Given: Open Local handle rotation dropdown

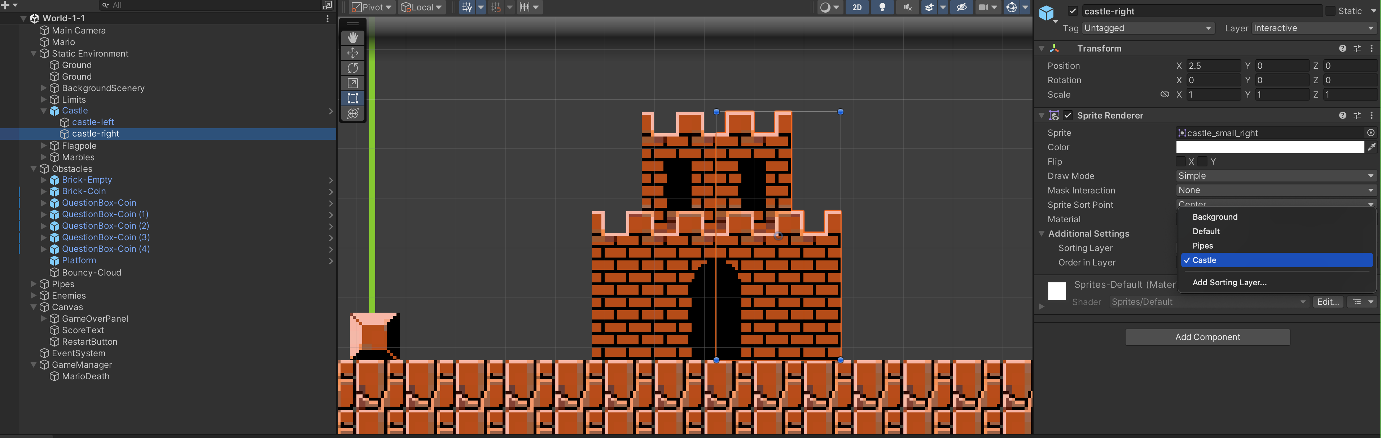Looking at the screenshot, I should tap(421, 7).
